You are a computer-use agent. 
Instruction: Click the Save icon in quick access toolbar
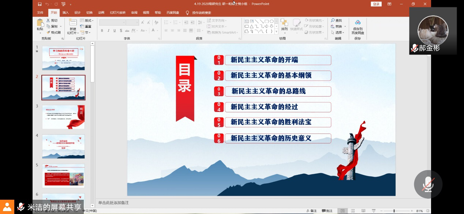coord(40,4)
